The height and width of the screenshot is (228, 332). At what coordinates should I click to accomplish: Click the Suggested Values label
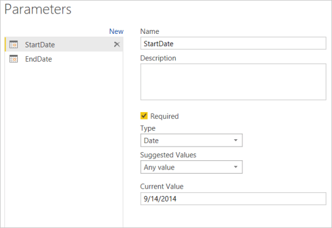point(168,155)
